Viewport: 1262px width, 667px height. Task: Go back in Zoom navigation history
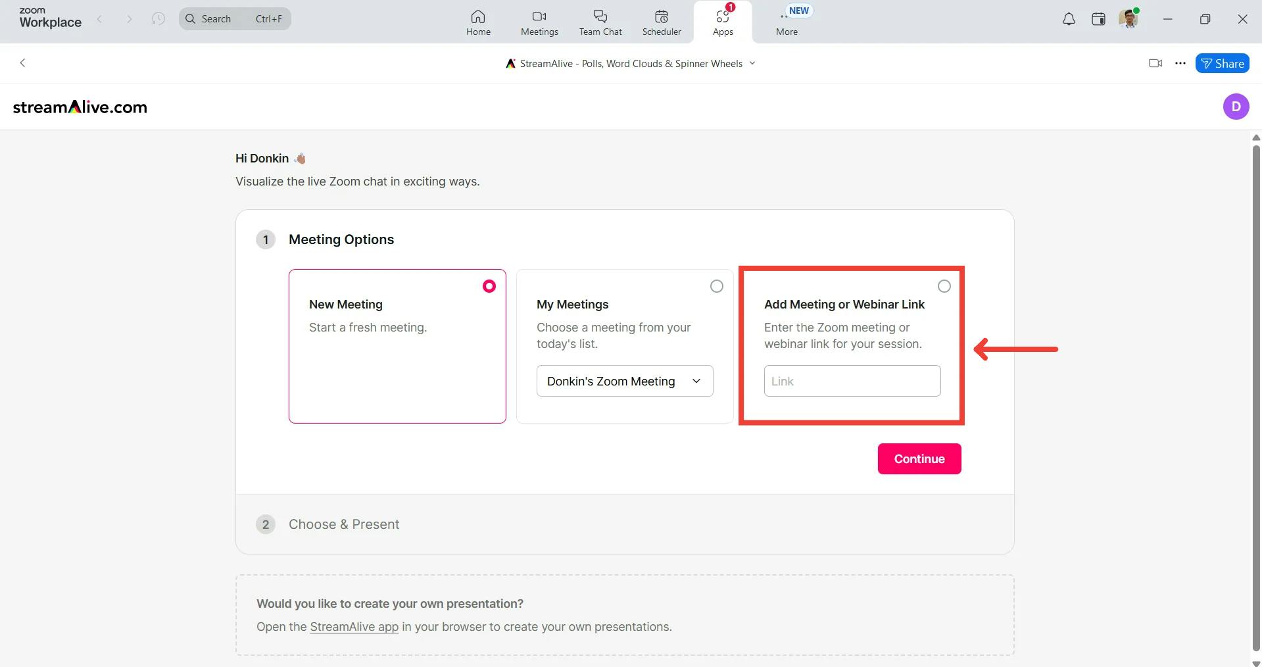click(99, 19)
